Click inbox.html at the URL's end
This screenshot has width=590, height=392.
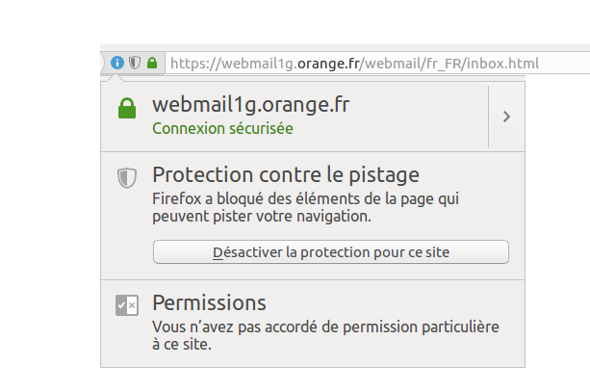(503, 64)
